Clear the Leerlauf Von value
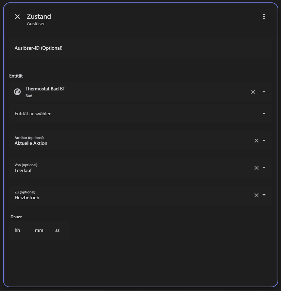 pos(257,168)
